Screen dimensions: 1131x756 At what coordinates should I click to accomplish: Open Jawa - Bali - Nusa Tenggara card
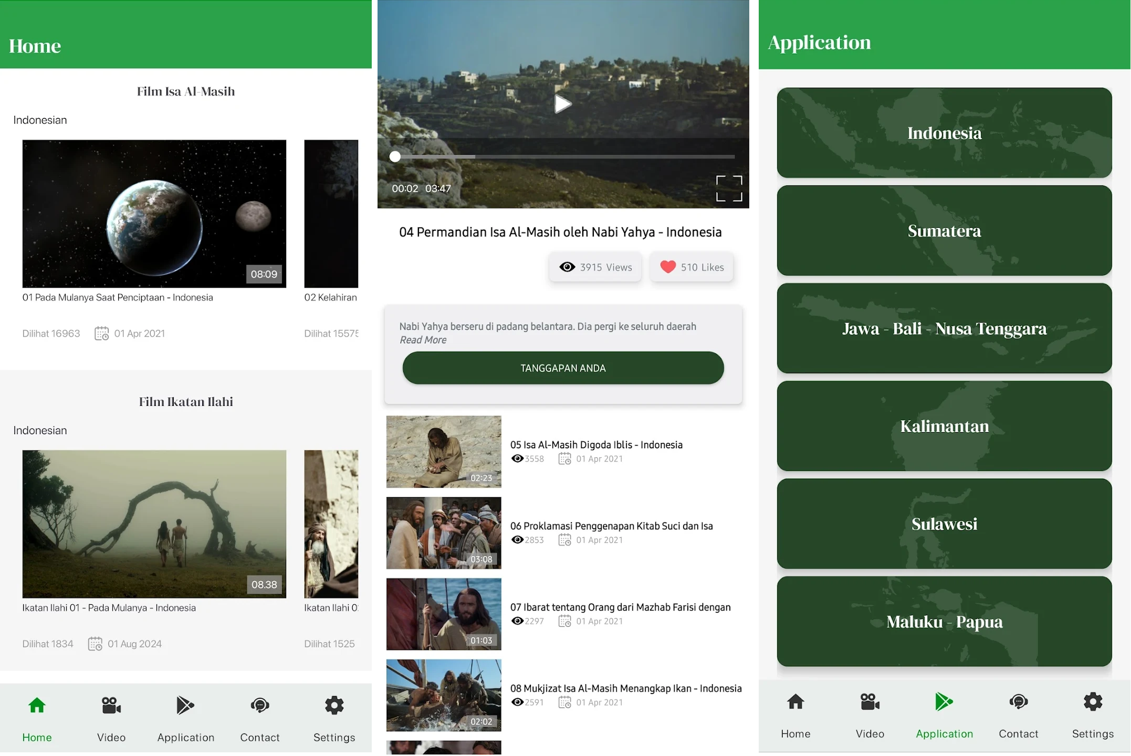click(x=944, y=329)
